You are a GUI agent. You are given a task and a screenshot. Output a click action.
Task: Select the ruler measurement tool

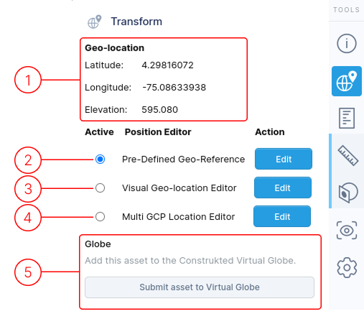347,155
